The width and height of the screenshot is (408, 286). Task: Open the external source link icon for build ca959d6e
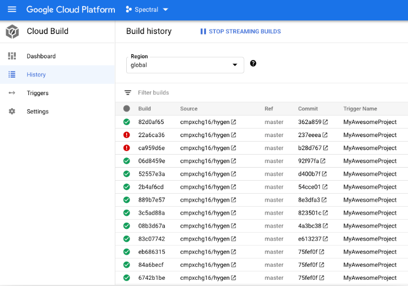point(234,148)
